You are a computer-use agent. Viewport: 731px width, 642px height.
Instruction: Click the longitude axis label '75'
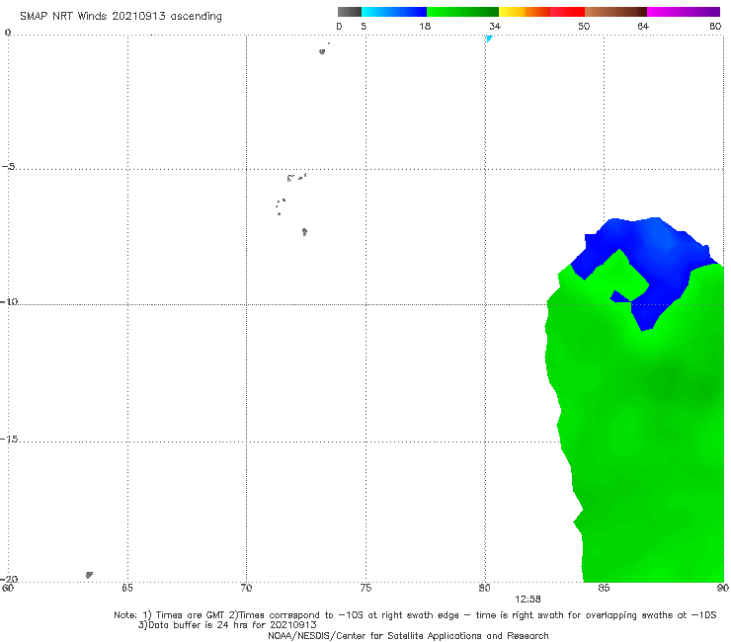pyautogui.click(x=365, y=588)
